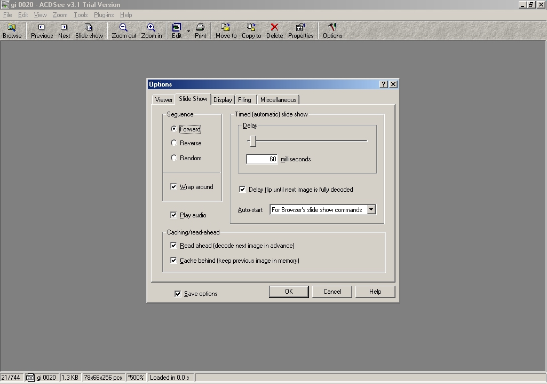Viewport: 547px width, 384px height.
Task: Go to Previous image via toolbar
Action: click(x=42, y=31)
